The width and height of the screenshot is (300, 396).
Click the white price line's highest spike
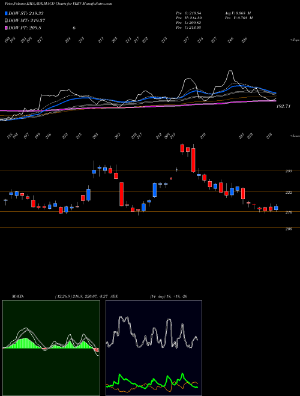pyautogui.click(x=230, y=71)
